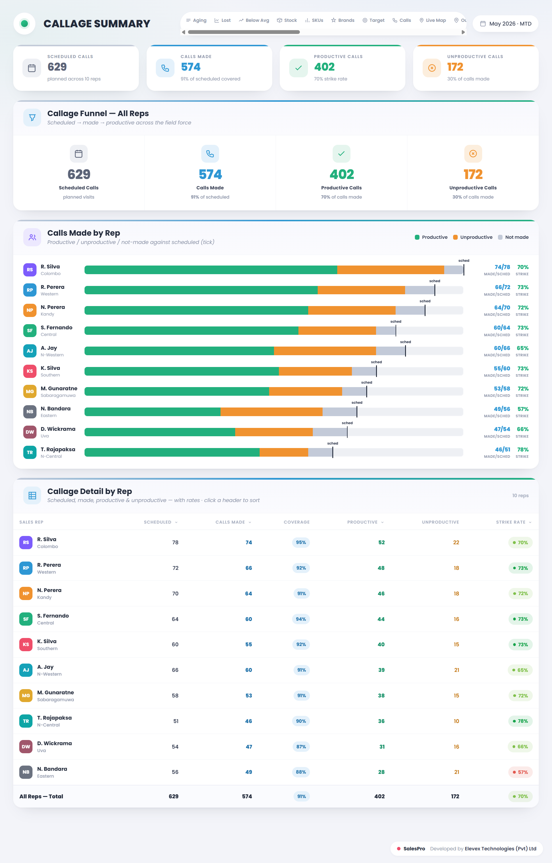This screenshot has width=552, height=863.
Task: Click R. Silva's 95% coverage badge
Action: pos(301,542)
